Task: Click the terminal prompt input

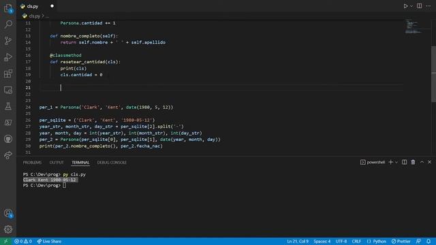Action: [x=65, y=185]
